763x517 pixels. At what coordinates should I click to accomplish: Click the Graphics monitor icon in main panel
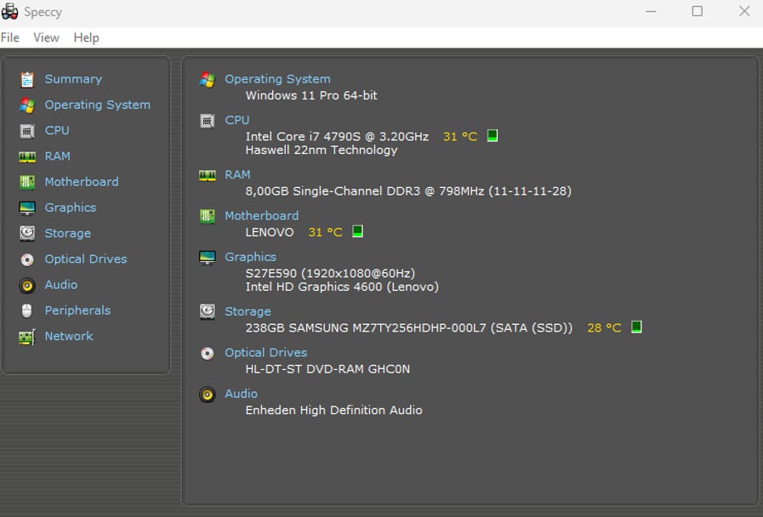208,258
